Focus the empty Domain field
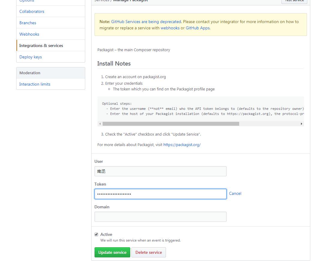This screenshot has height=261, width=328. click(x=161, y=217)
